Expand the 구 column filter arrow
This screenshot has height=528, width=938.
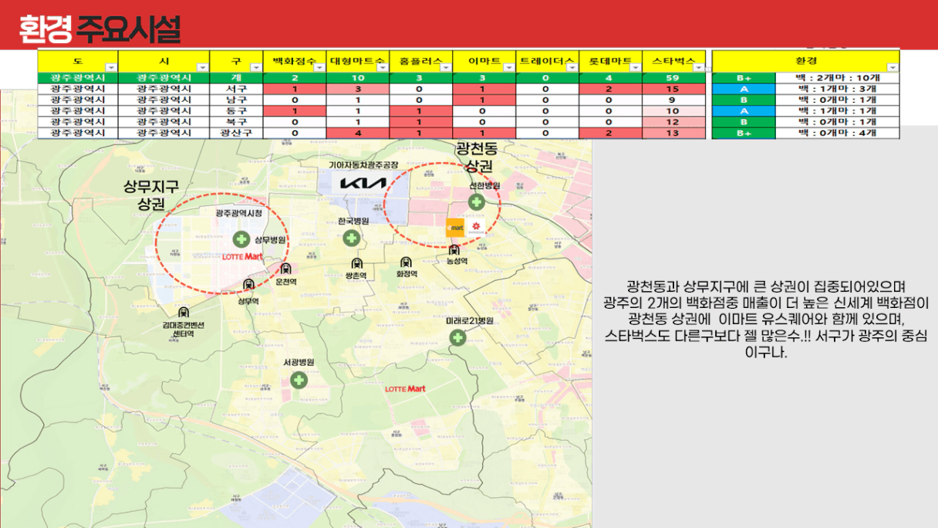coord(256,68)
